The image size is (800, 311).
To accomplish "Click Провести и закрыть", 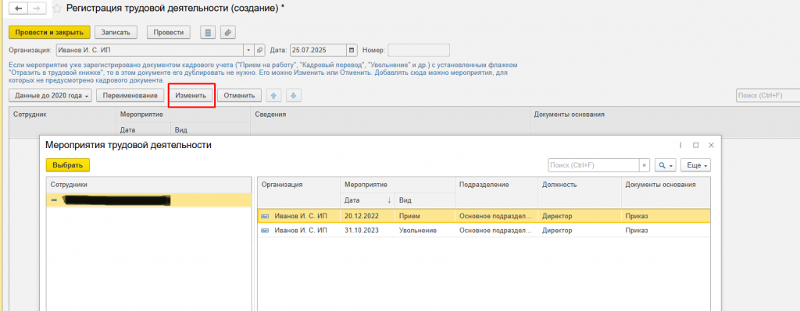I will point(49,33).
